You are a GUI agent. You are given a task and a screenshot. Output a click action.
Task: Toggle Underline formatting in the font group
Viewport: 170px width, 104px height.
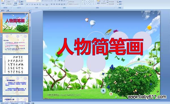(32, 4)
